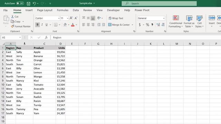This screenshot has width=221, height=124.
Task: Click the Select All corner triangle
Action: pos(3,44)
